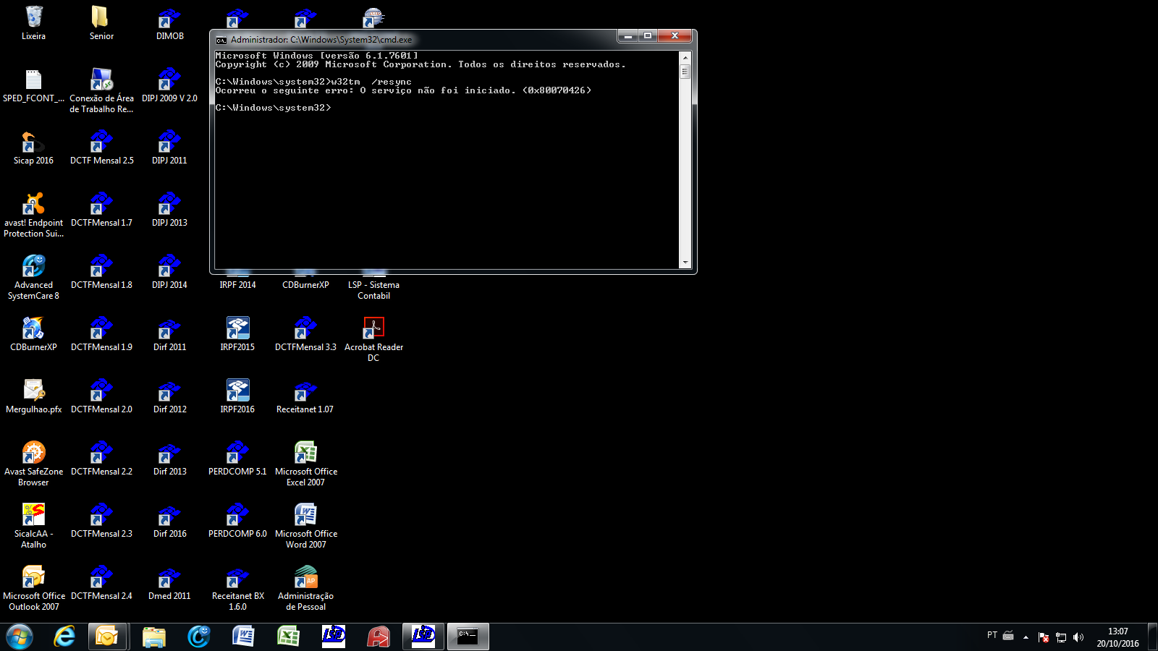Open the cmd window system menu icon
This screenshot has height=651, width=1158.
221,40
